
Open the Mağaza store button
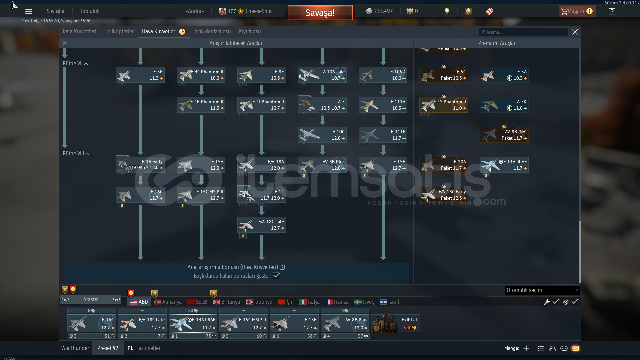point(576,11)
